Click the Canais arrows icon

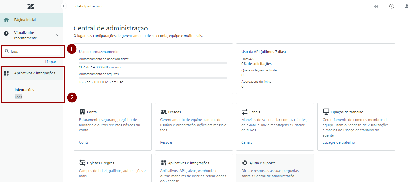click(245, 112)
